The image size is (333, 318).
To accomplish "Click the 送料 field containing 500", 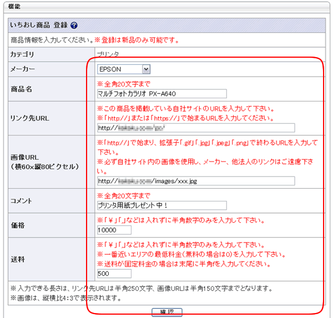I will point(114,273).
